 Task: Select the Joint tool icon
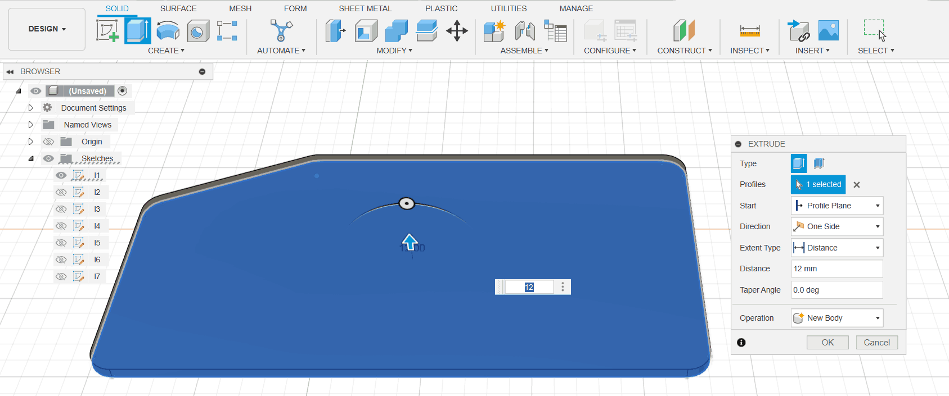525,31
